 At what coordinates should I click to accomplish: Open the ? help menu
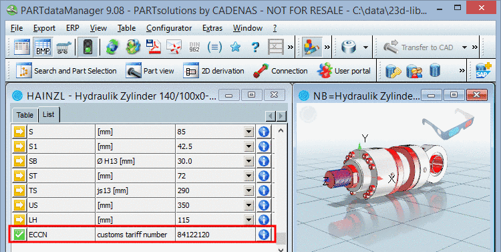click(275, 28)
